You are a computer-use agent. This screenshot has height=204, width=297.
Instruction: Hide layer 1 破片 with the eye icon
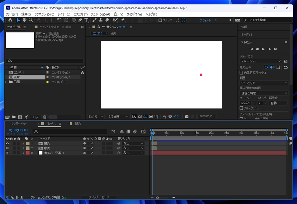7,143
